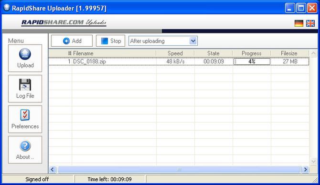Sort by Filesize column header
This screenshot has height=185, width=320.
289,53
